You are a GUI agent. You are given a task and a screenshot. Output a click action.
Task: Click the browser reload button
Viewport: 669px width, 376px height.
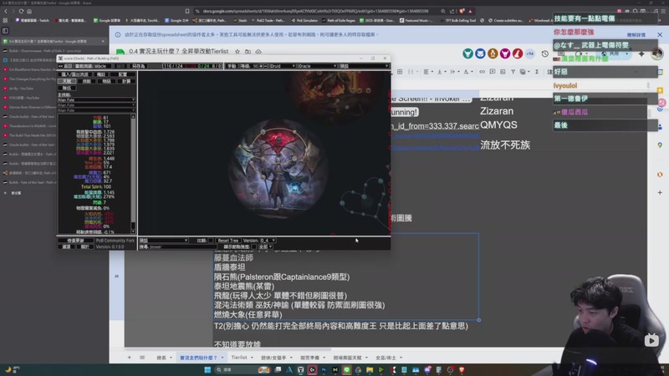[21, 11]
